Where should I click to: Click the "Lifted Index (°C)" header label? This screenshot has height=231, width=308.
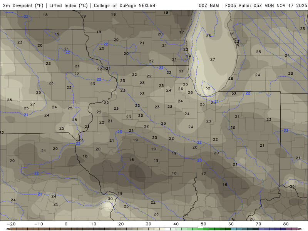pos(69,5)
